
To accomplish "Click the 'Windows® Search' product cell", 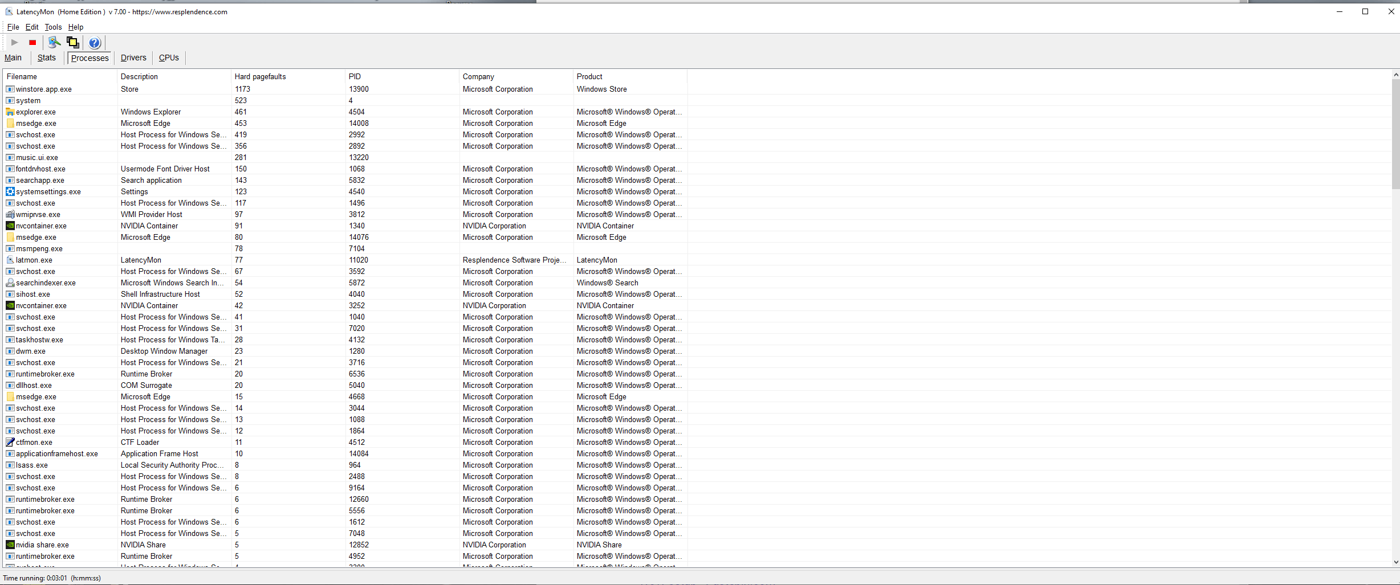I will tap(607, 283).
